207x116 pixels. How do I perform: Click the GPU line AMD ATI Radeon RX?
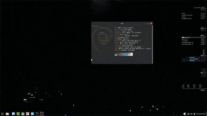pyautogui.click(x=133, y=49)
